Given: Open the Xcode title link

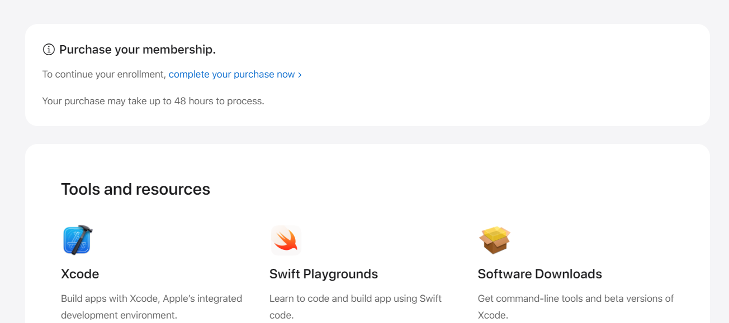Looking at the screenshot, I should (x=80, y=274).
